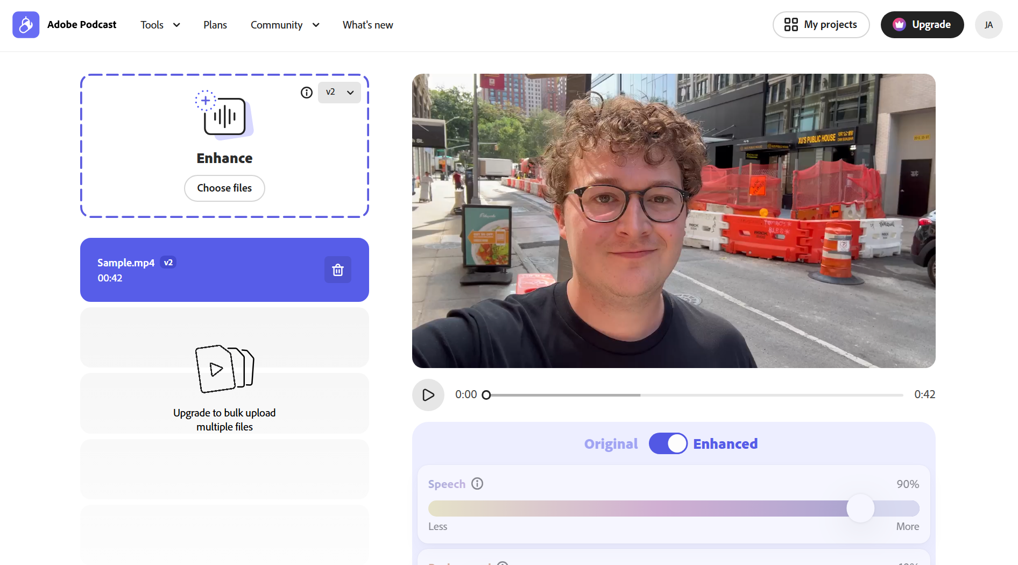Viewport: 1018px width, 565px height.
Task: Open What's new
Action: [367, 25]
